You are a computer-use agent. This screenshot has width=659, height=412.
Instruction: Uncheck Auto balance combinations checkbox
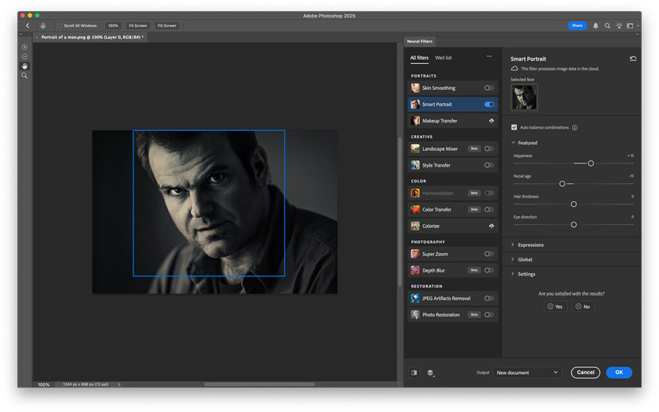[514, 127]
